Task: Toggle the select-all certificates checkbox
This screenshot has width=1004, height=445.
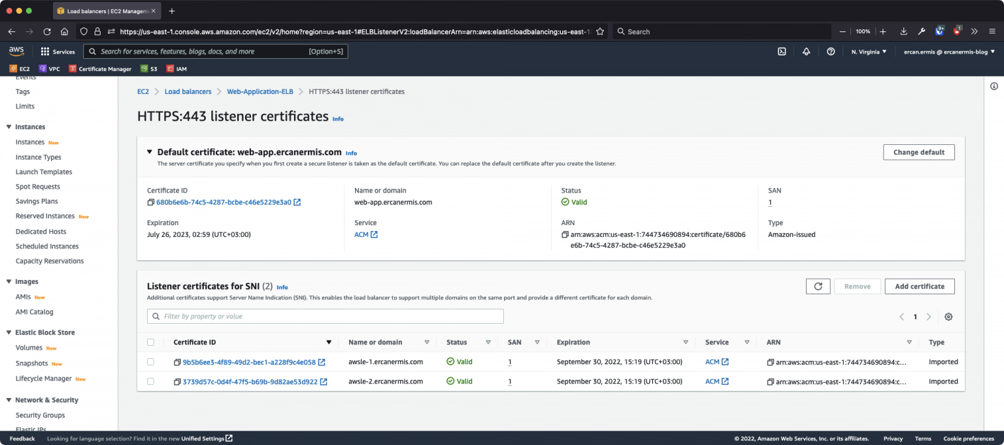Action: coord(151,342)
